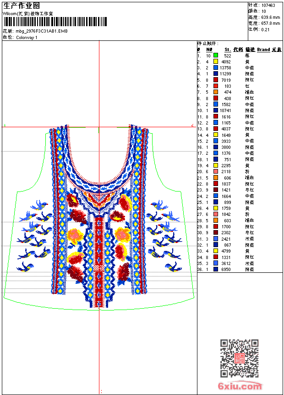
Task: Click the width value 657.8 mm
Action: coord(270,23)
